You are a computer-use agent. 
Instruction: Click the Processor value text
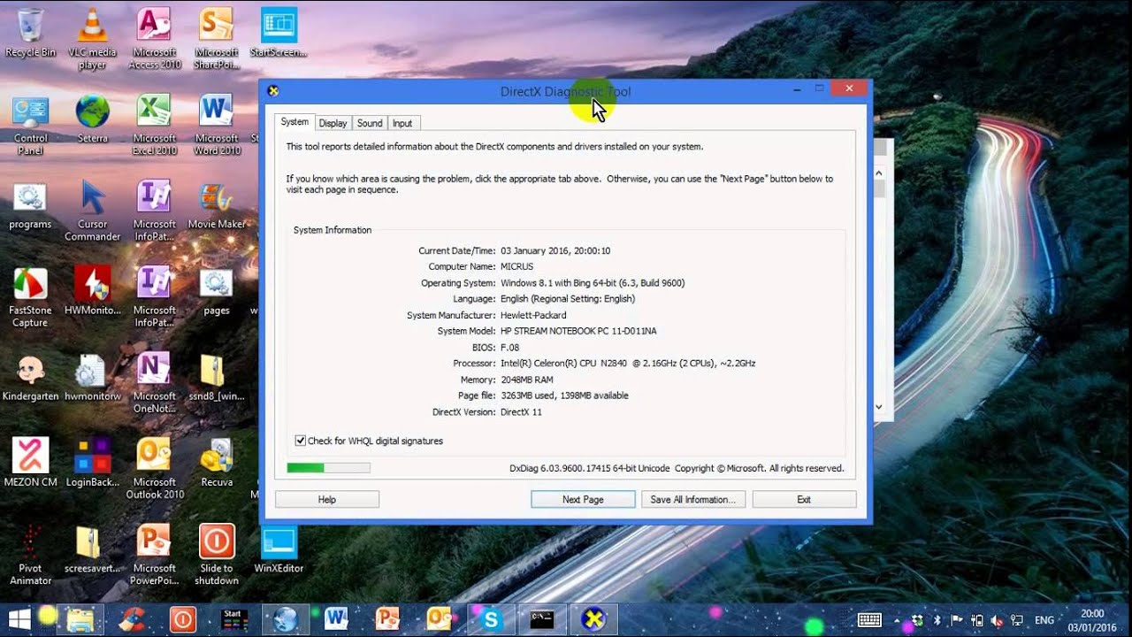(x=628, y=363)
